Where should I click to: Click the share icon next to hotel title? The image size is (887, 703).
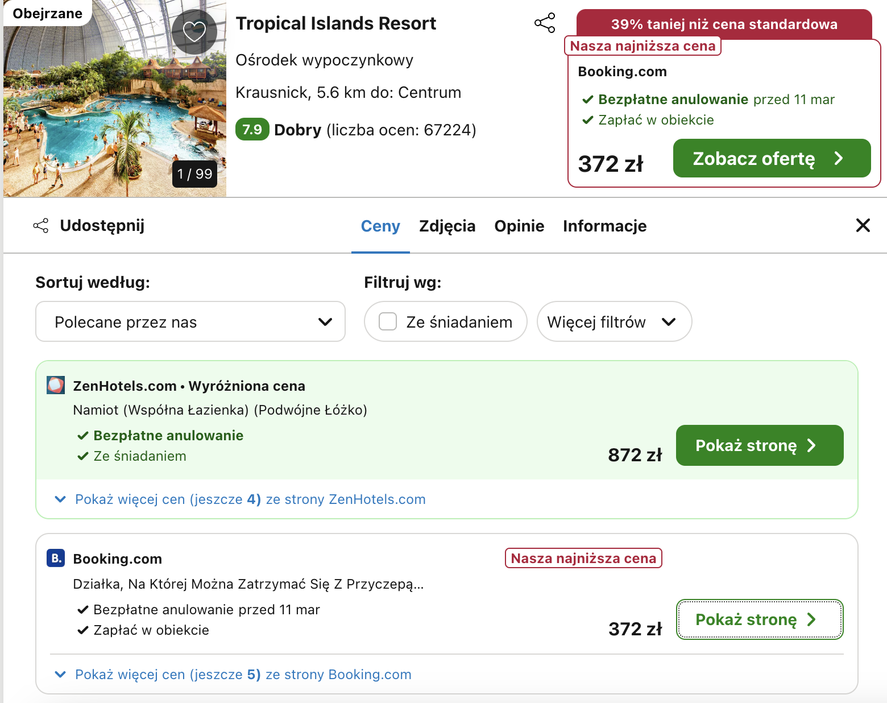pos(544,23)
